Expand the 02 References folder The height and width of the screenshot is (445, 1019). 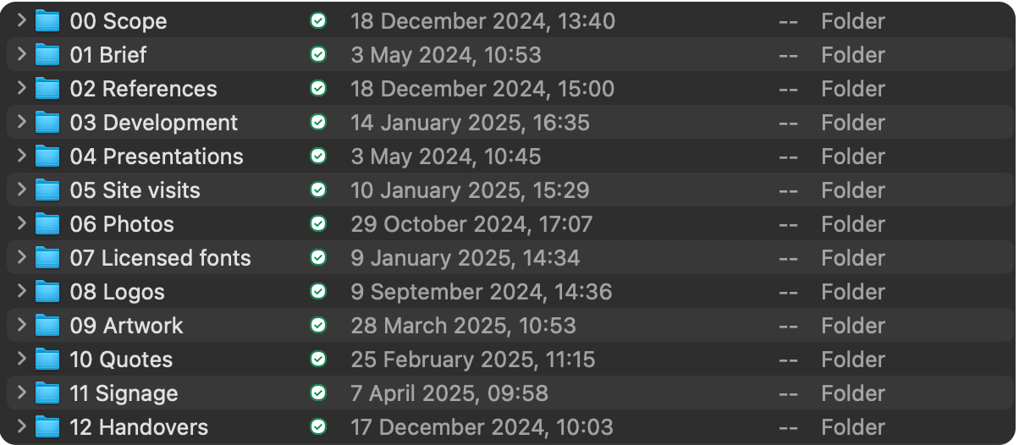tap(22, 89)
